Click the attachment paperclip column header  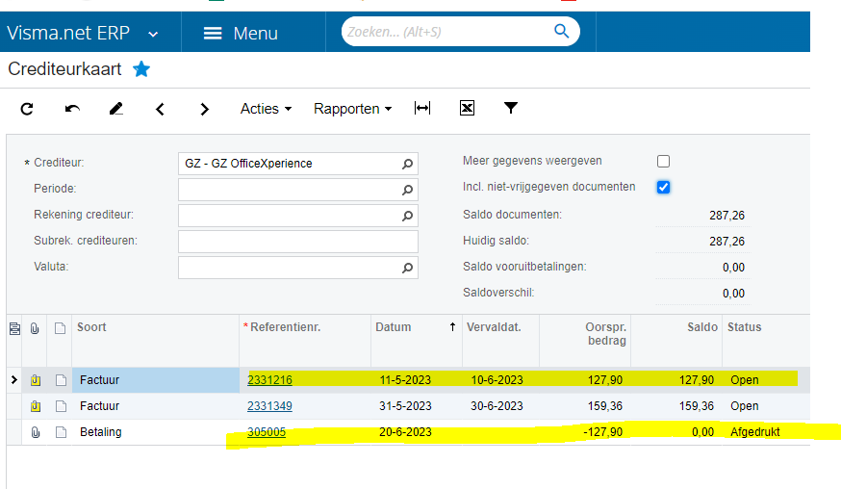pyautogui.click(x=35, y=328)
